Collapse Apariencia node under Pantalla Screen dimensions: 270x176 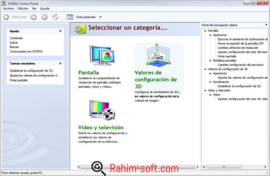click(x=210, y=35)
